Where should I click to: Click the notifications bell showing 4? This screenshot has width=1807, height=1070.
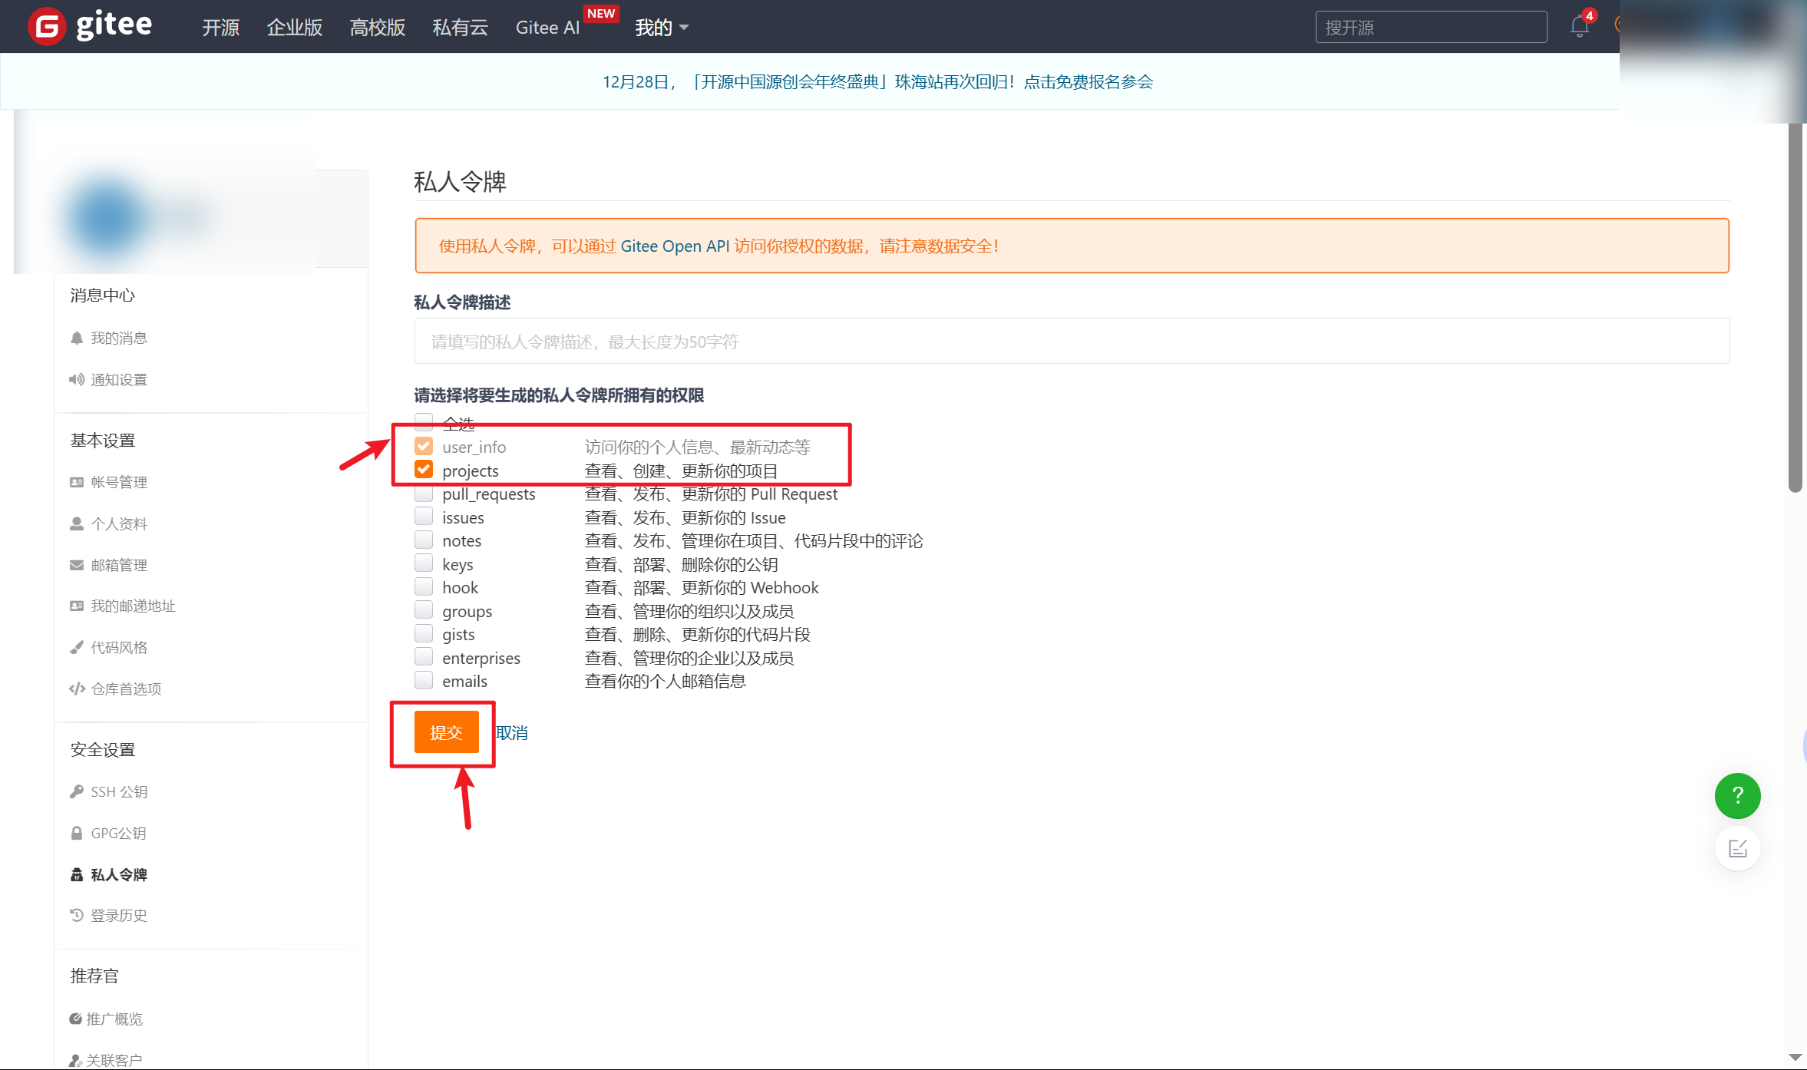tap(1579, 26)
